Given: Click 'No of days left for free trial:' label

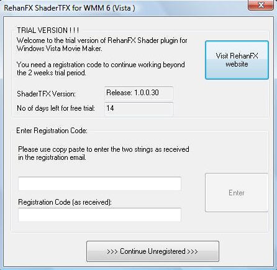Looking at the screenshot, I should (56, 108).
